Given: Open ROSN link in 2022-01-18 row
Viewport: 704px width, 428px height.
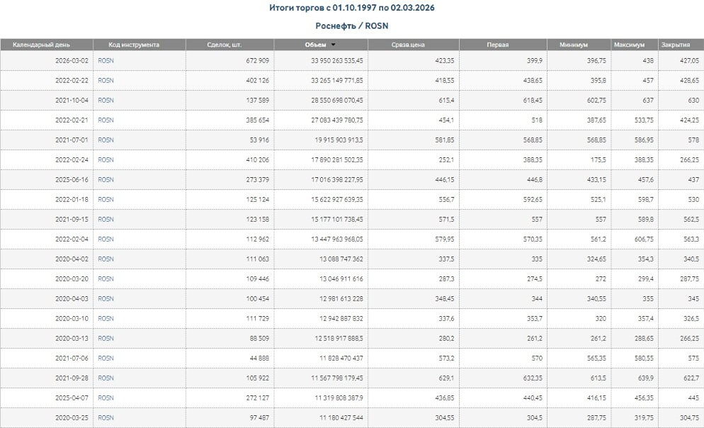Looking at the screenshot, I should pos(106,200).
